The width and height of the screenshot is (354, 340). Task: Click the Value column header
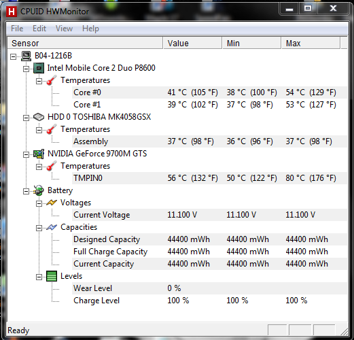click(192, 43)
